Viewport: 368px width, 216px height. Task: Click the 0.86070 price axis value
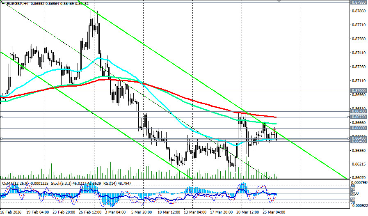(359, 177)
